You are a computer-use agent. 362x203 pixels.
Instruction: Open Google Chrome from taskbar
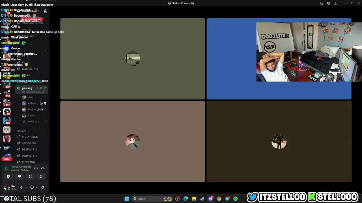pos(219,199)
